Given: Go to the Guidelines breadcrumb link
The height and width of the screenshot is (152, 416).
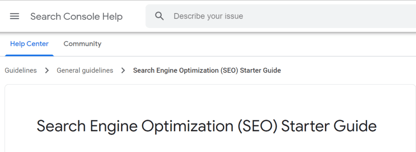Looking at the screenshot, I should 21,71.
